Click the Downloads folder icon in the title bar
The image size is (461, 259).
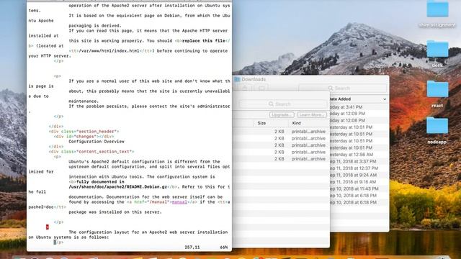tap(237, 79)
